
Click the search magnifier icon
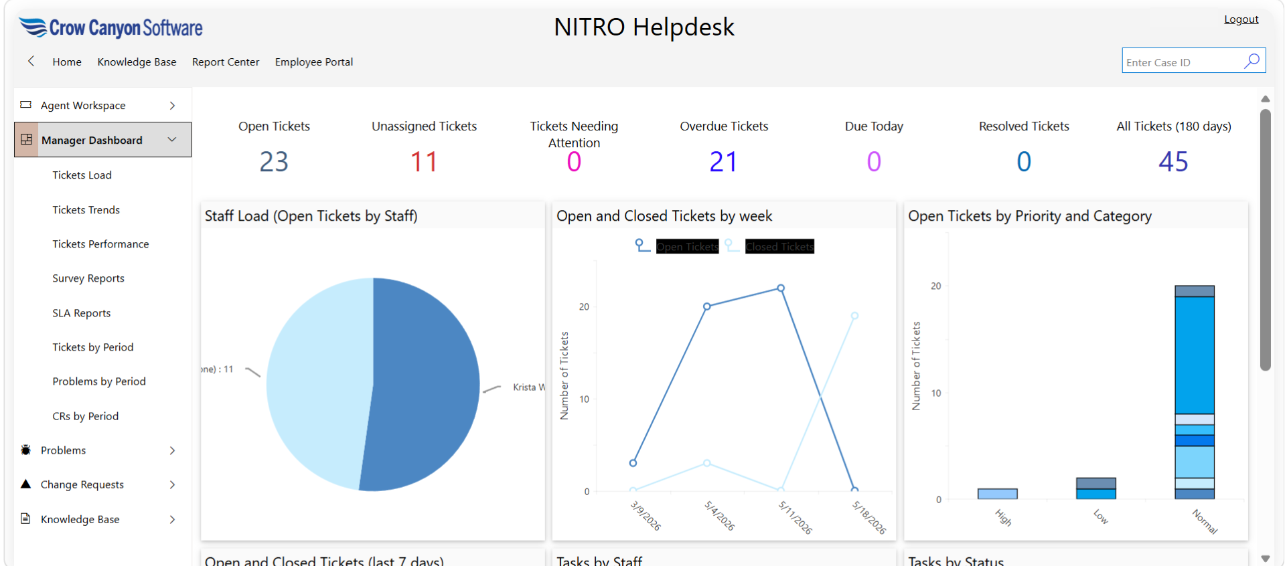1252,61
